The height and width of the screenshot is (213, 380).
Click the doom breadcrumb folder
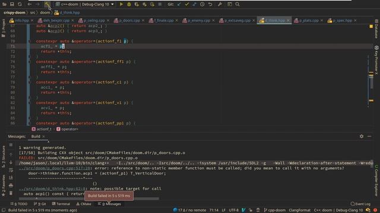45,12
